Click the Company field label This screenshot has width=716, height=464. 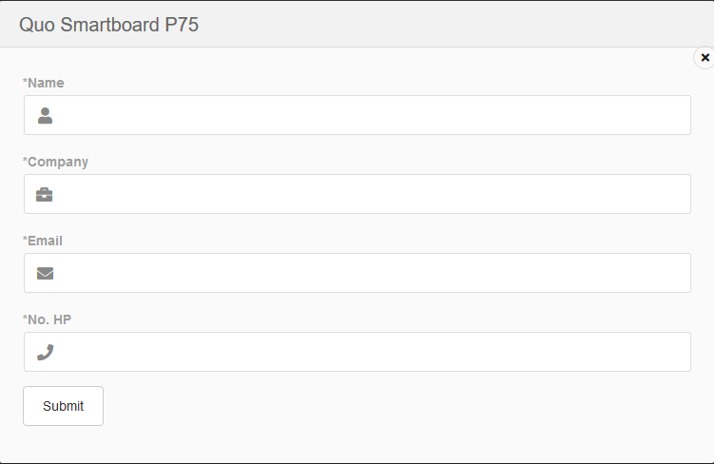pos(58,162)
